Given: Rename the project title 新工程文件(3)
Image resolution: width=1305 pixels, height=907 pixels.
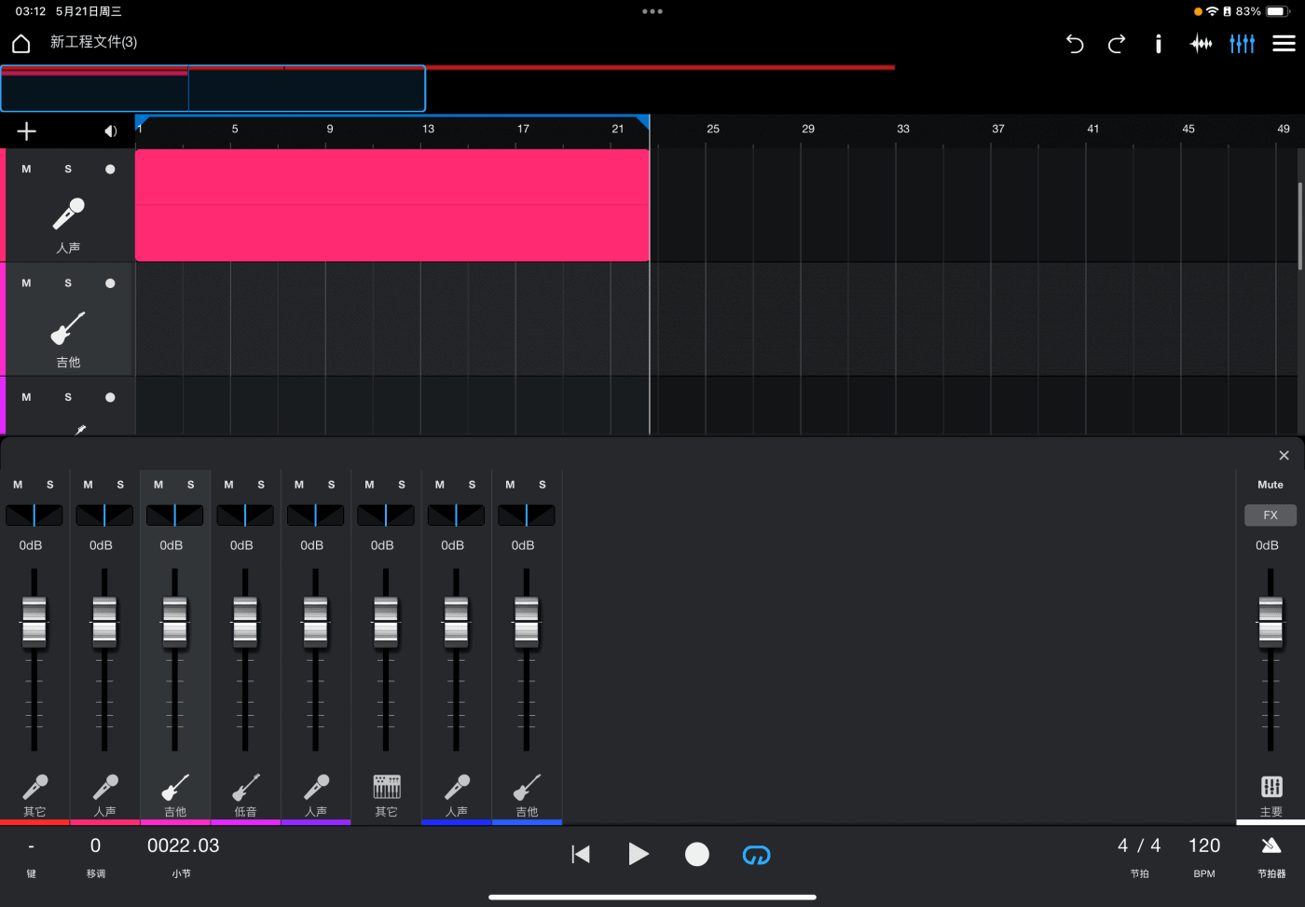Looking at the screenshot, I should 93,42.
